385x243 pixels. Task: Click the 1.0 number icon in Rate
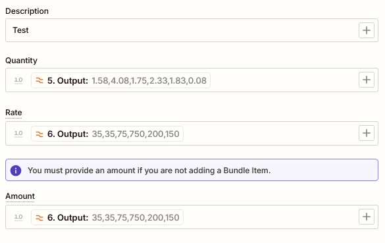pos(18,134)
